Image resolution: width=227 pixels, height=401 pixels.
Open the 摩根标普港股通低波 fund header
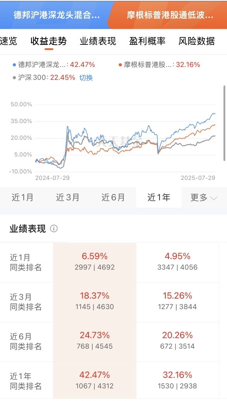[170, 15]
